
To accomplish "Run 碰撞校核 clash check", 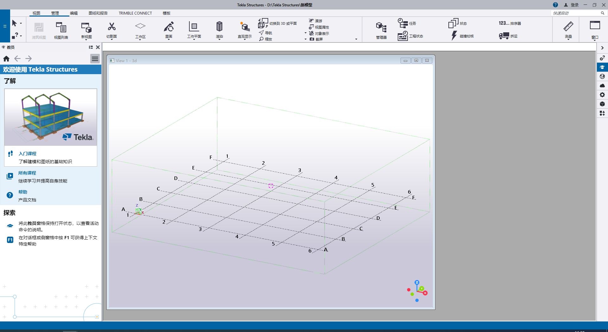I will coord(462,36).
